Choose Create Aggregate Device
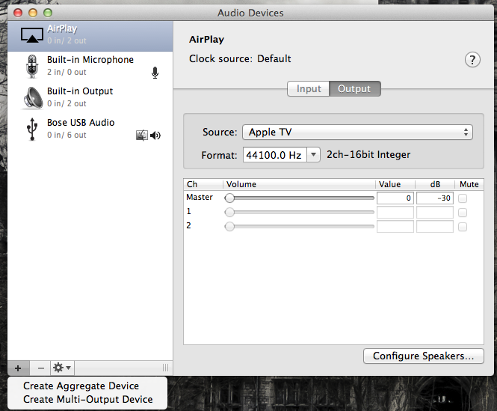The height and width of the screenshot is (411, 497). click(81, 386)
